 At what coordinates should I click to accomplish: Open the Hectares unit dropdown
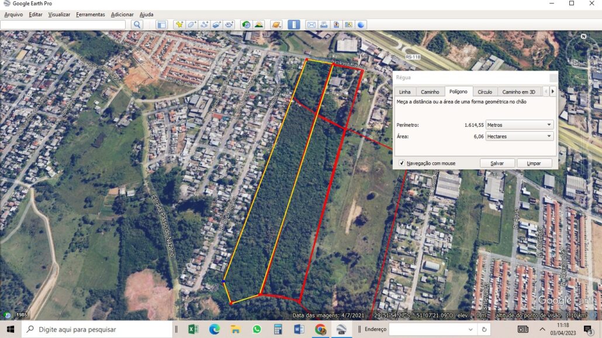tap(520, 136)
